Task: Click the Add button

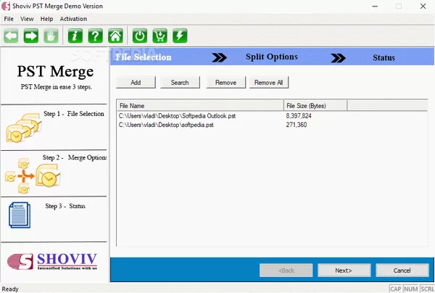Action: point(136,83)
